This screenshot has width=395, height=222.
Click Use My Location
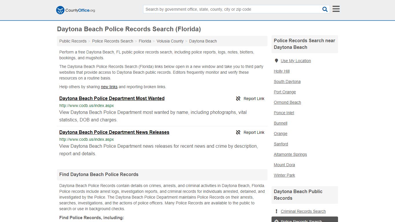click(x=296, y=61)
